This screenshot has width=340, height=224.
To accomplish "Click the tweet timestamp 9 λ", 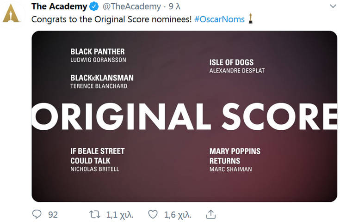I will click(x=174, y=6).
